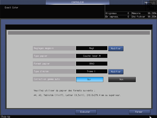Click the clock icon beside 08:59
157x118 pixels.
click(x=2, y=117)
